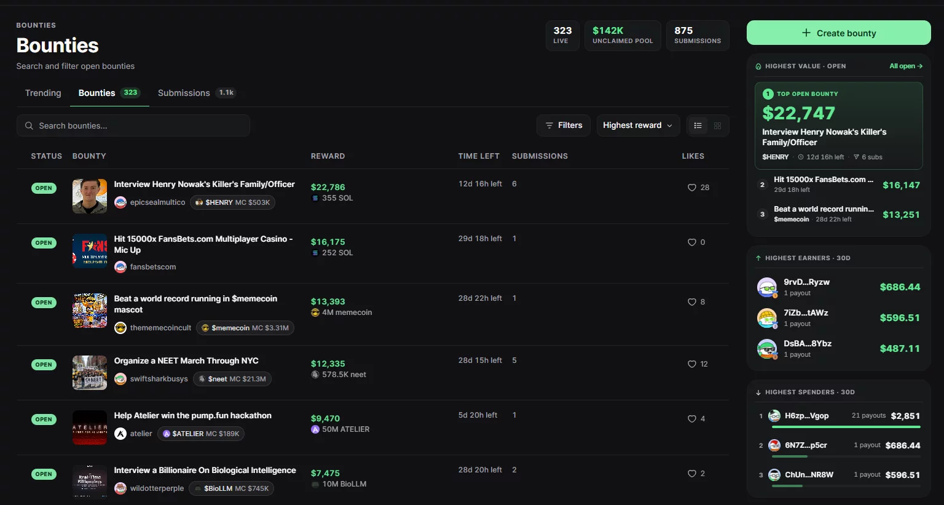Open the $BioLLM MC $745K token chip
The height and width of the screenshot is (505, 944).
coord(232,488)
